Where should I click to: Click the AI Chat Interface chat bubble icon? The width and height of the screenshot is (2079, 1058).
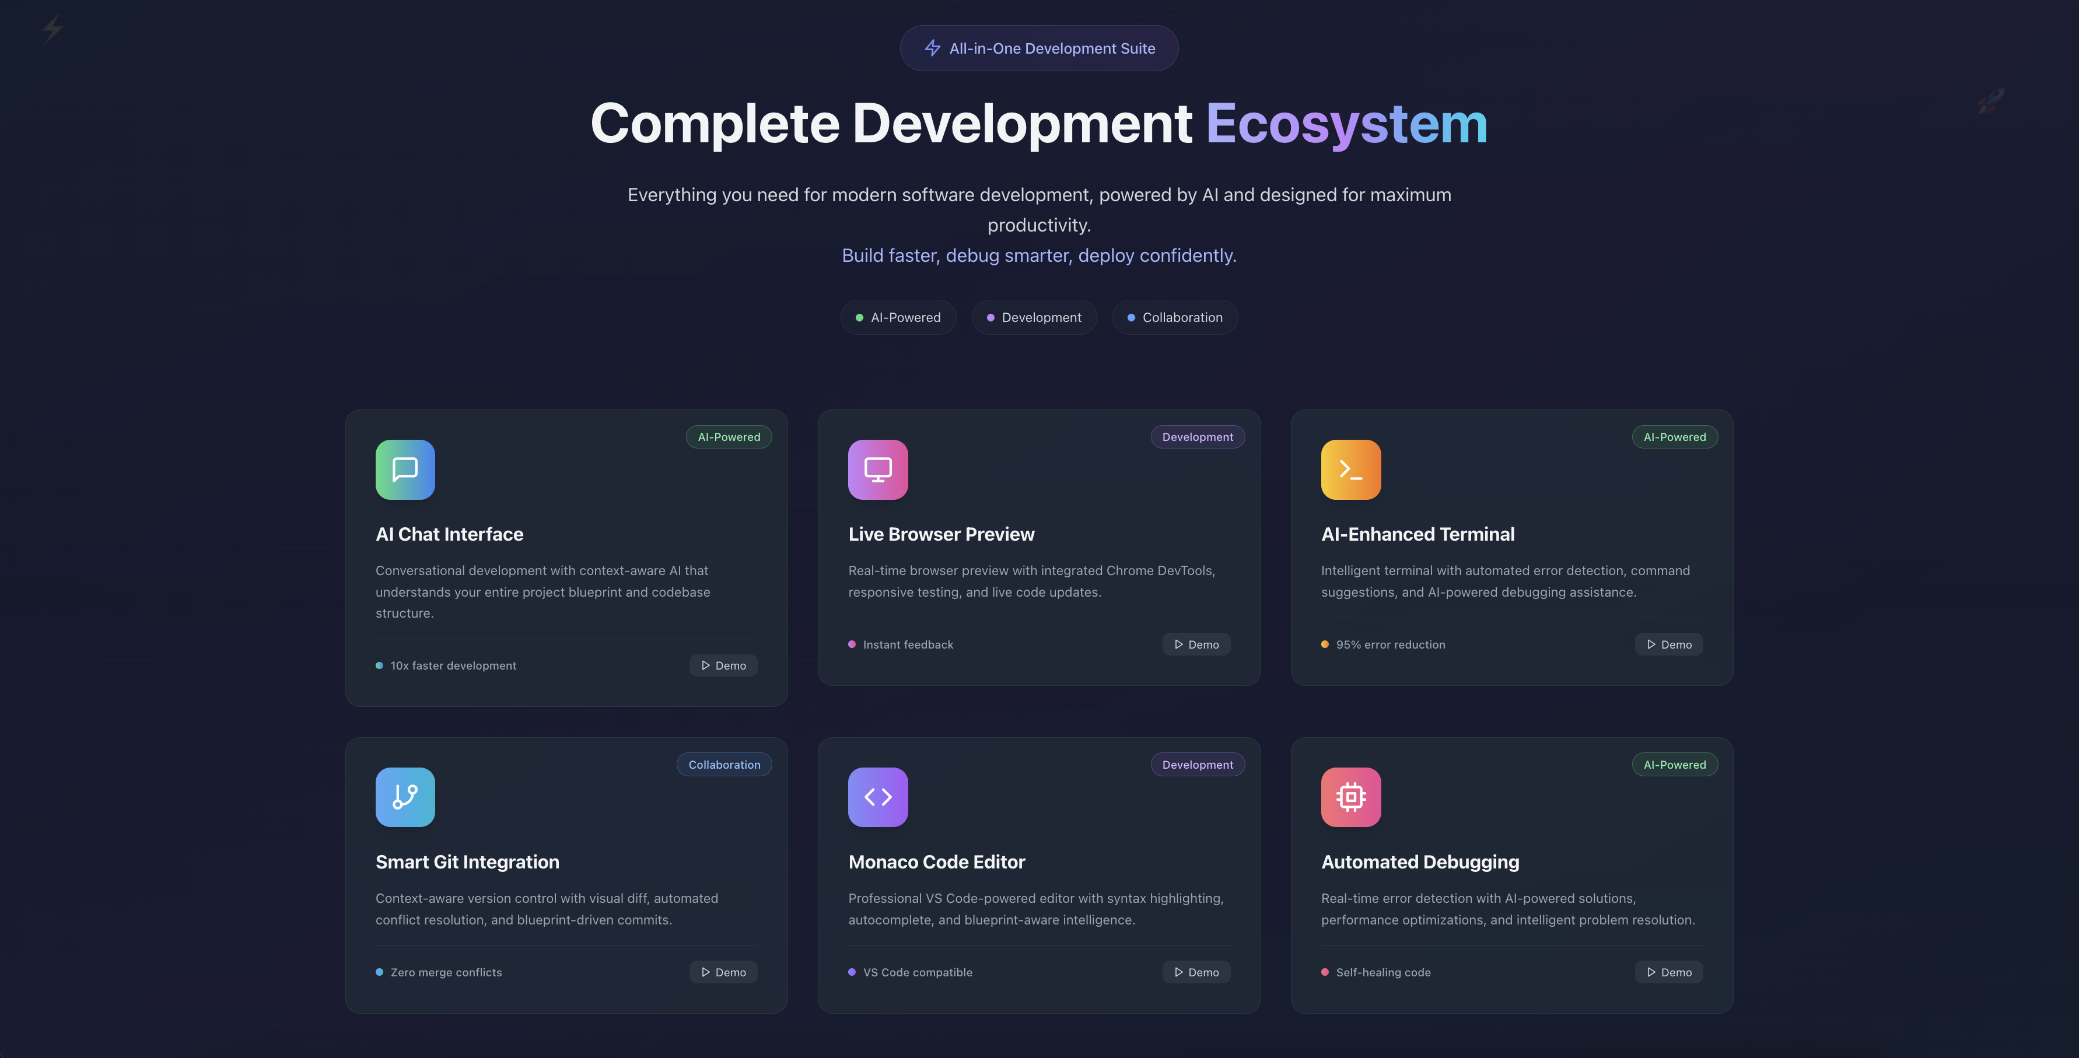click(405, 469)
